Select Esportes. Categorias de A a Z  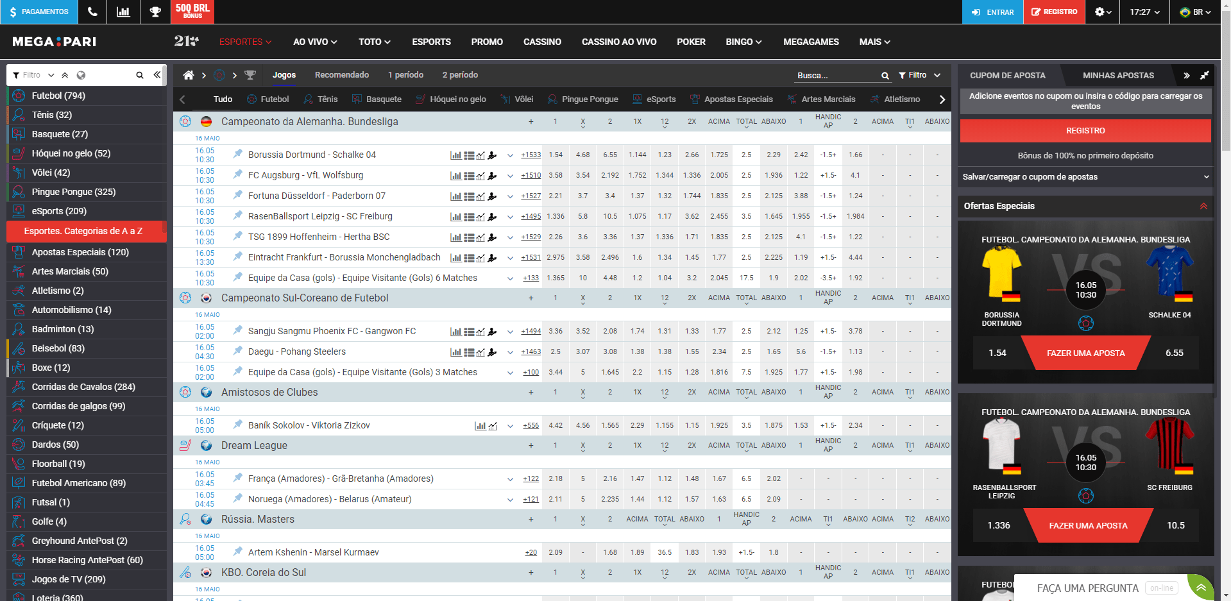point(87,232)
